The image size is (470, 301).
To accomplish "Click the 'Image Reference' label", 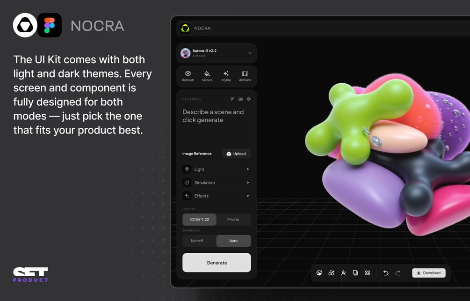I will [197, 154].
